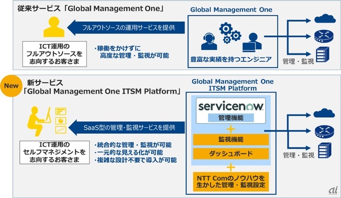The image size is (341, 198).
Task: Click the yellow person at computer icon
Action: 39,121
